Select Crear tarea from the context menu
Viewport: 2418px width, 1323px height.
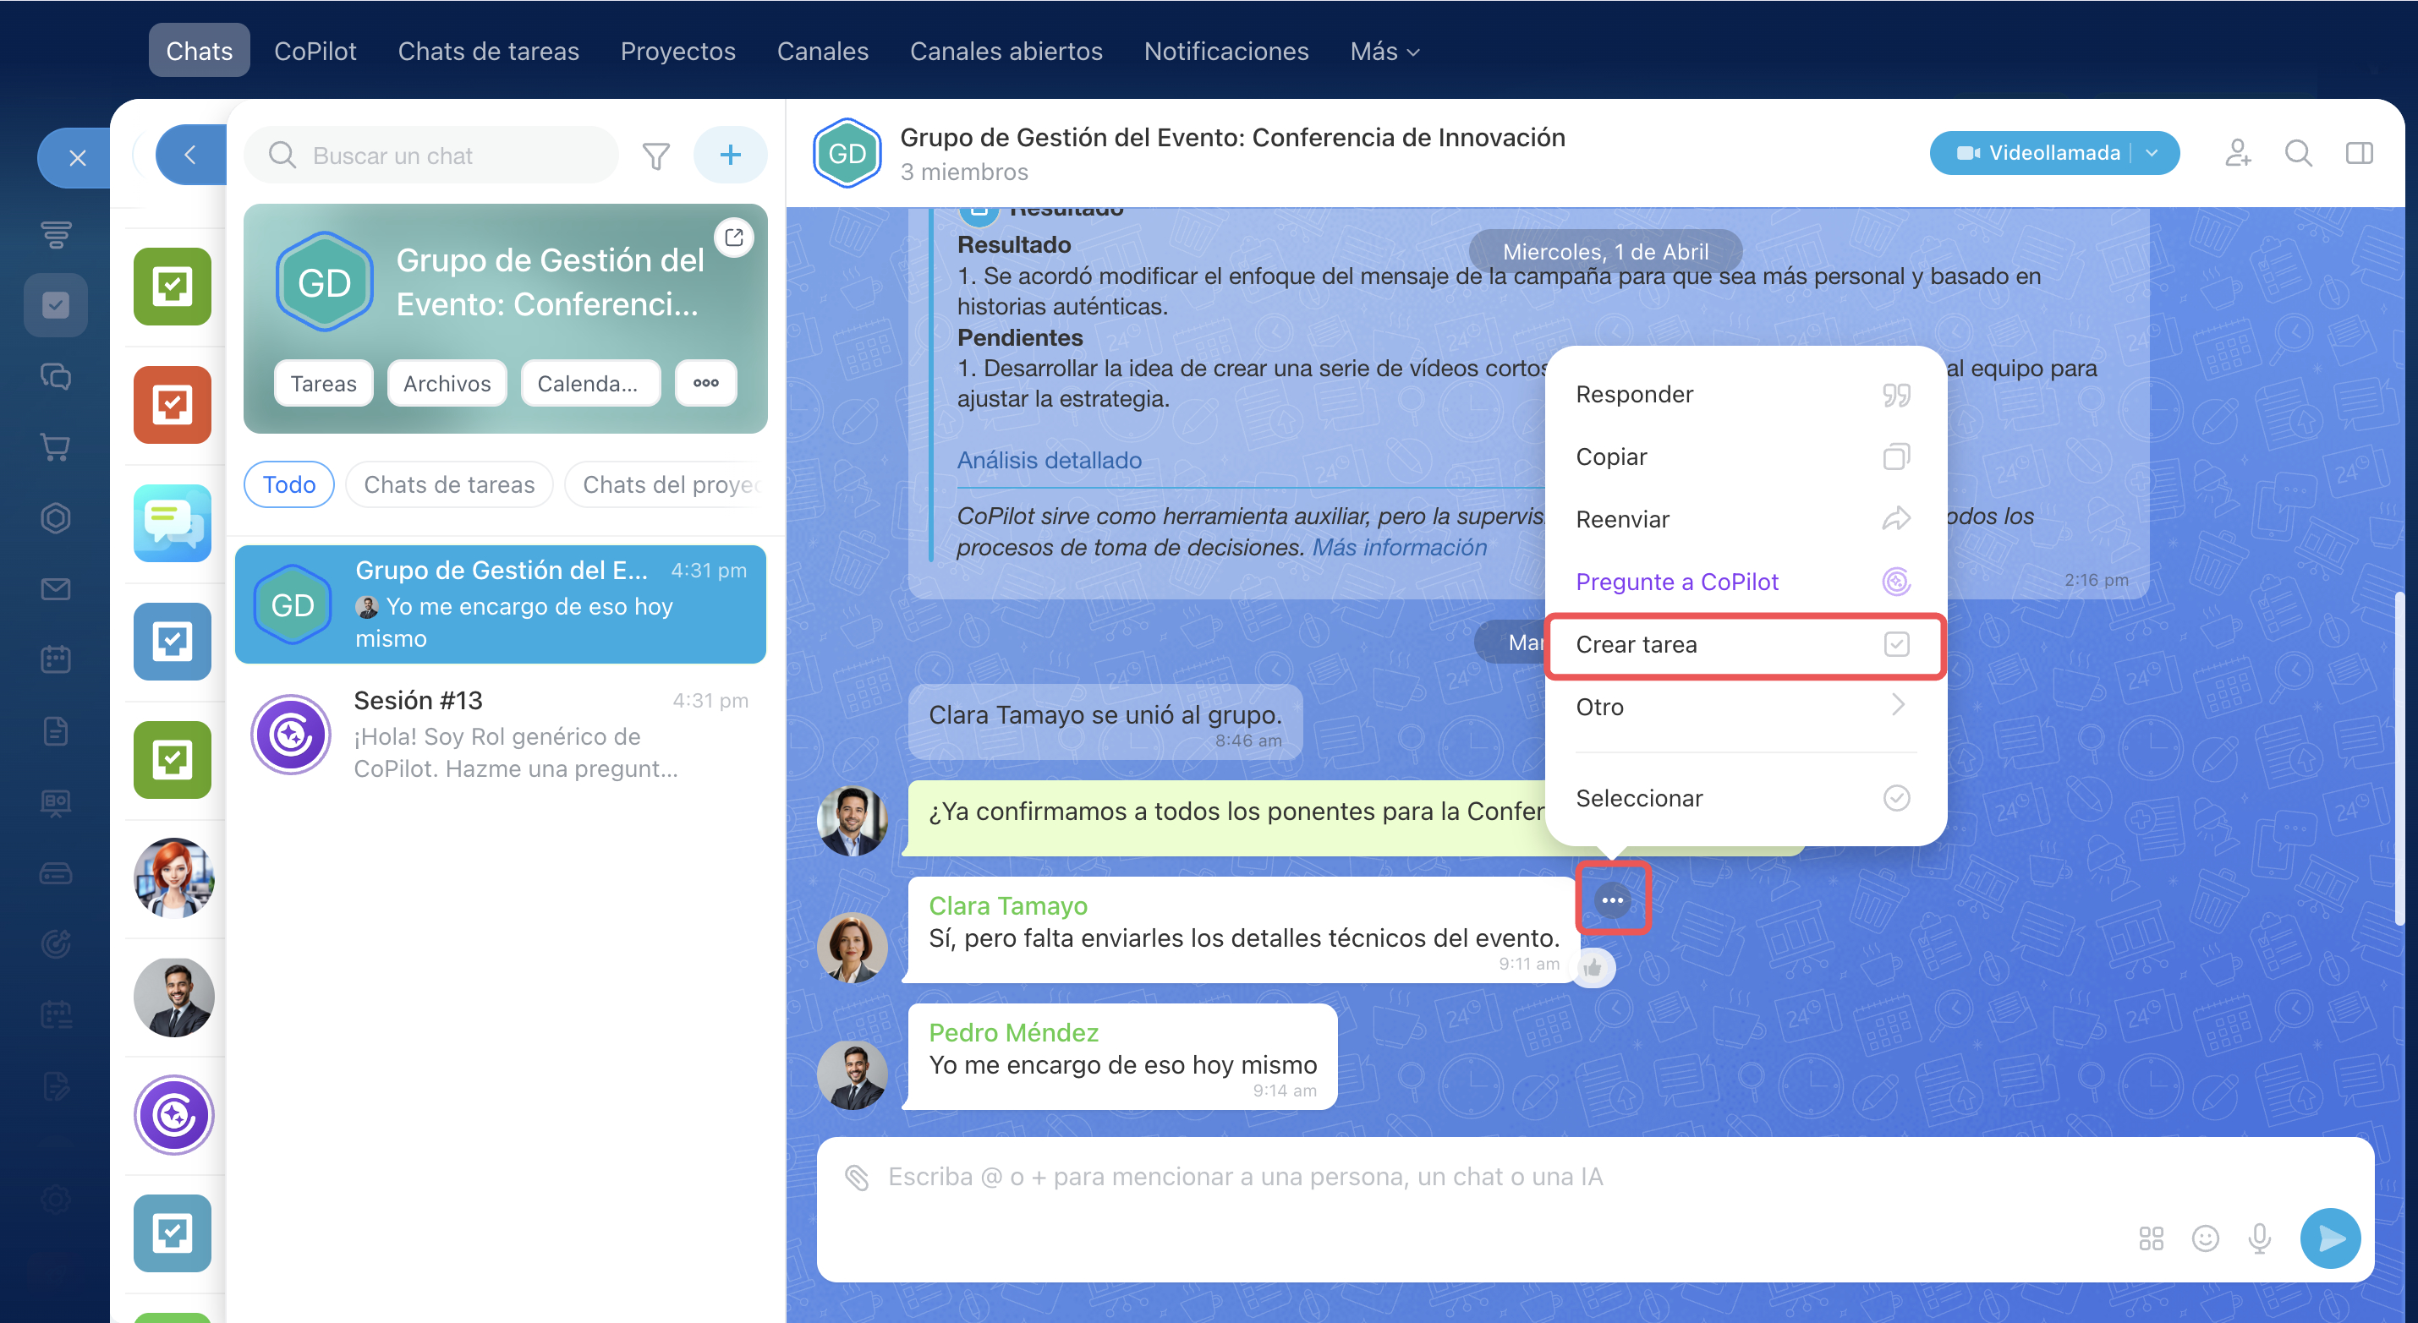pos(1745,643)
